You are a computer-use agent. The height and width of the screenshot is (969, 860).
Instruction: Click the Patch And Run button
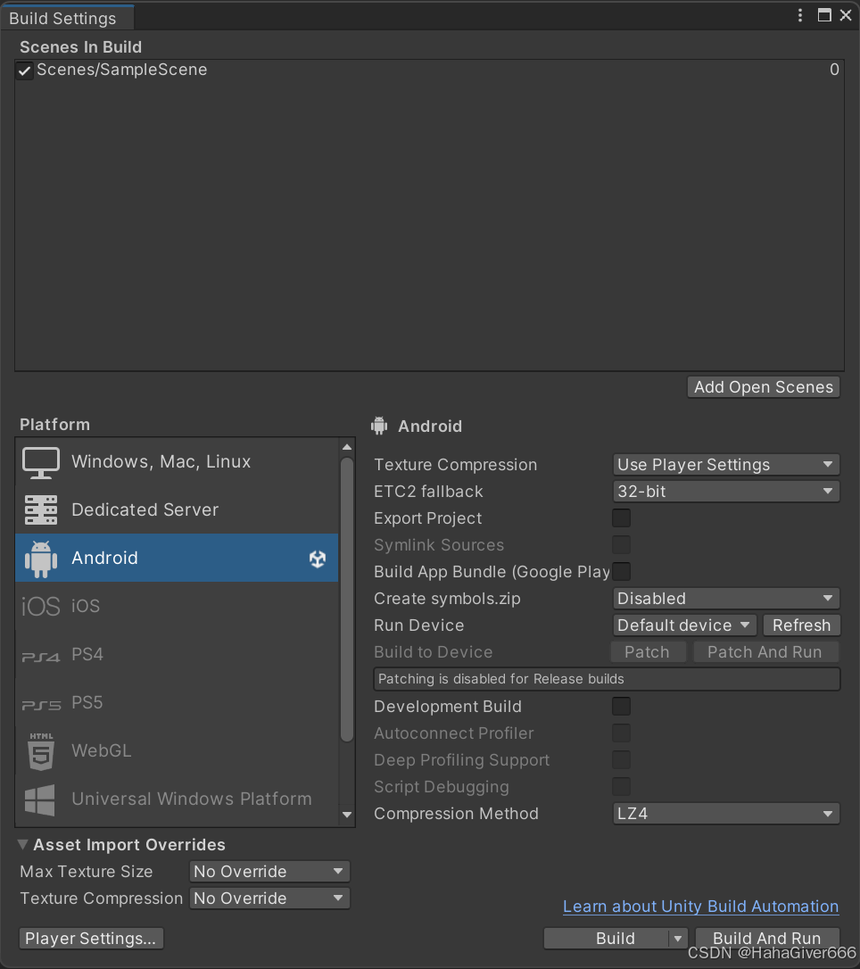tap(765, 652)
